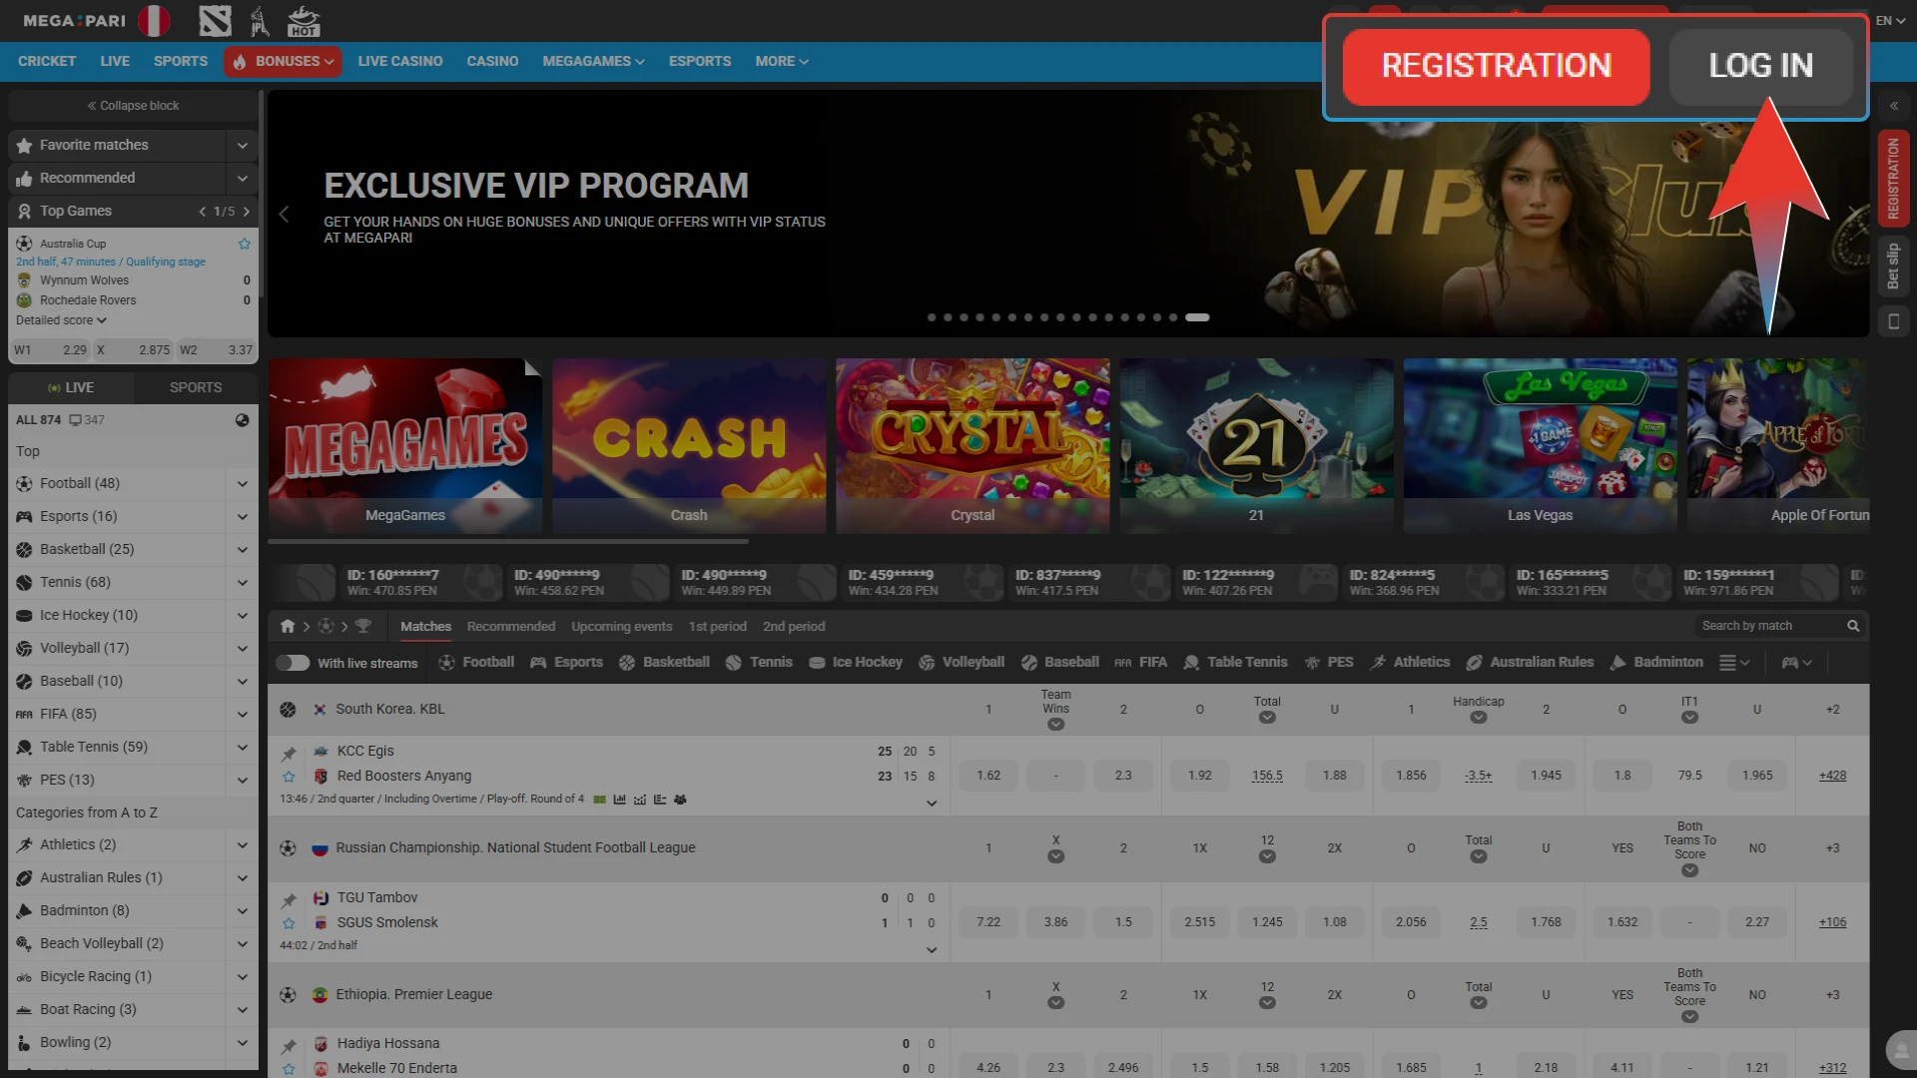Open LIVE CASINO in the top navigation
This screenshot has width=1917, height=1078.
pyautogui.click(x=400, y=62)
